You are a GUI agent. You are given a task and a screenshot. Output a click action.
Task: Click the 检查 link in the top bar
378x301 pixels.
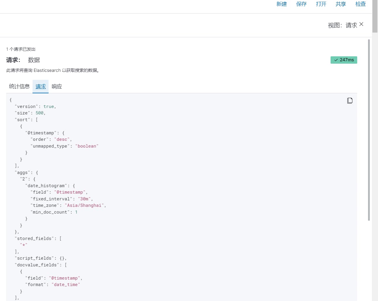point(360,4)
